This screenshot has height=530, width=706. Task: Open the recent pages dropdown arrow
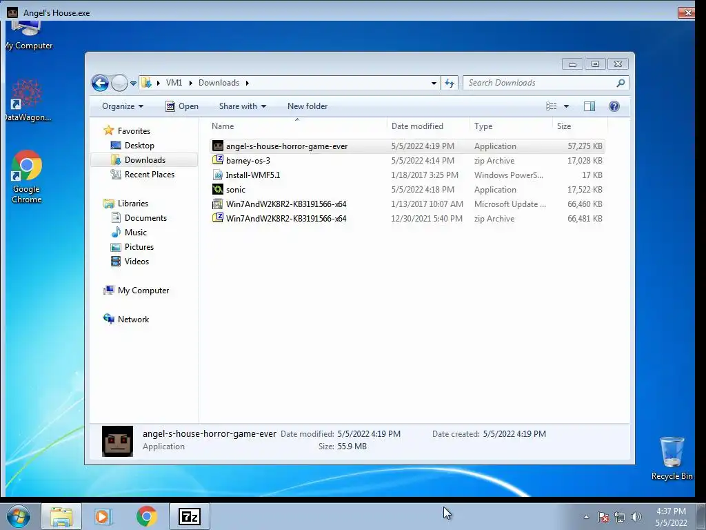click(x=133, y=84)
